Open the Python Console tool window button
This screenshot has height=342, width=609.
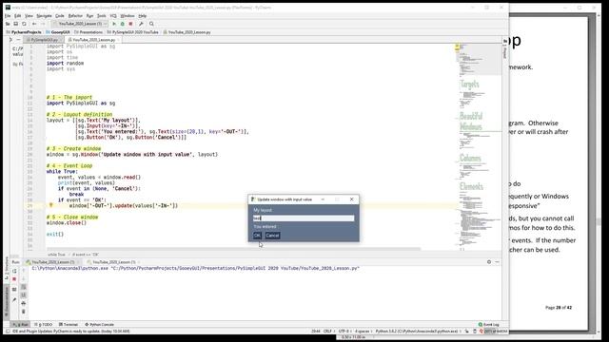pyautogui.click(x=99, y=325)
